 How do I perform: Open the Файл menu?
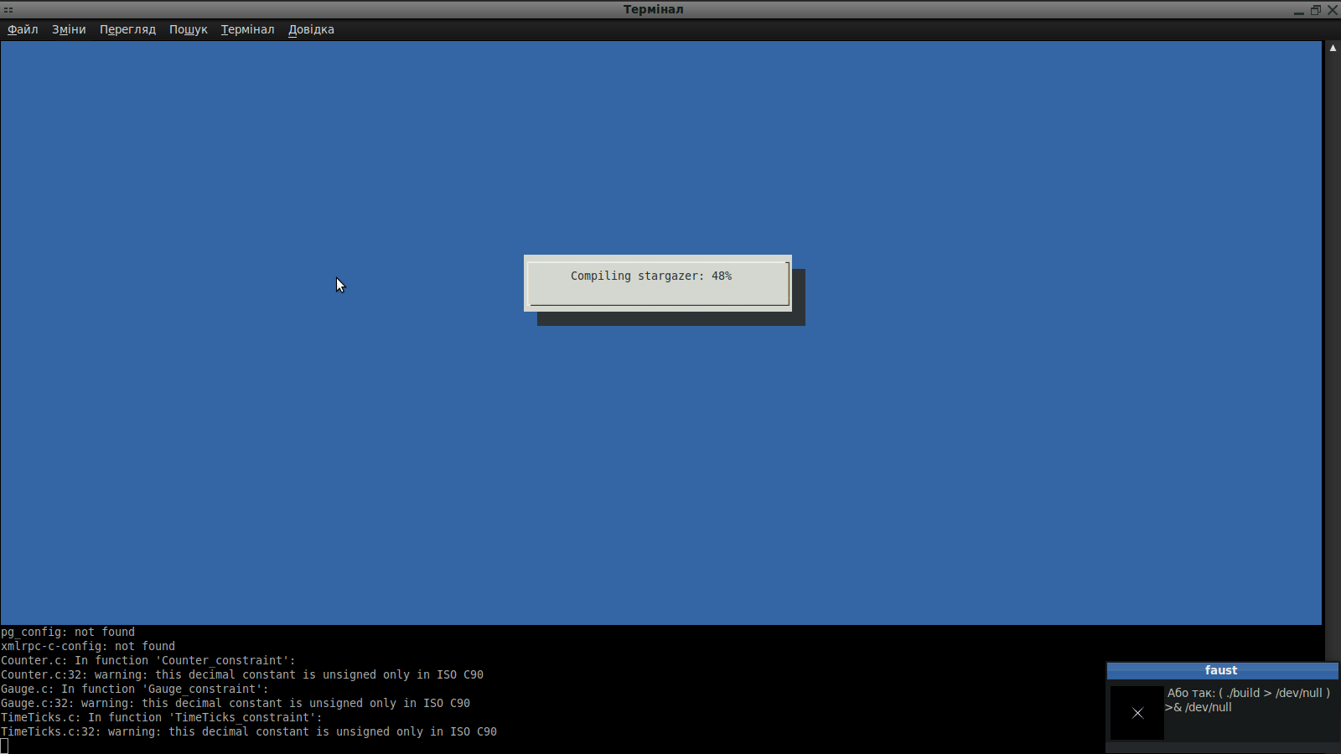[x=23, y=29]
